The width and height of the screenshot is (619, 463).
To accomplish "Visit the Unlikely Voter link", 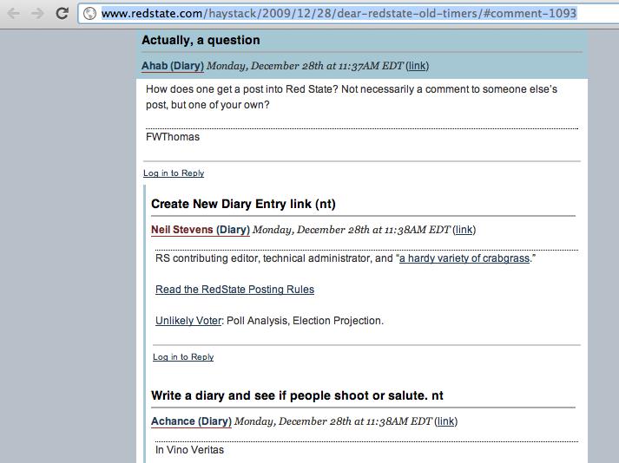I will (x=188, y=321).
